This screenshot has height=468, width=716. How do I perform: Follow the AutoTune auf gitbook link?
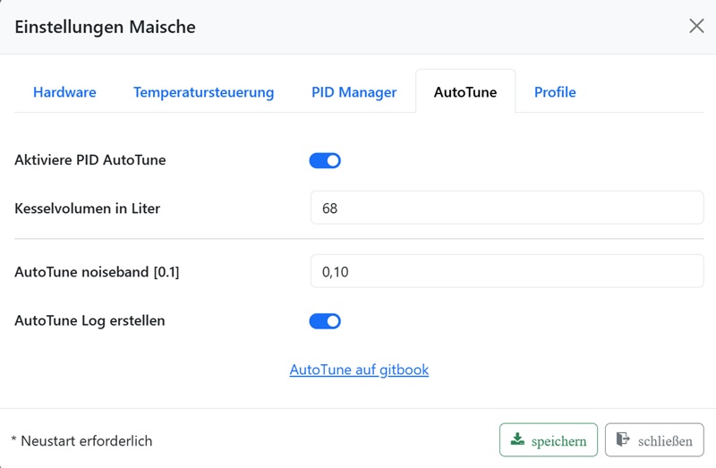tap(359, 370)
